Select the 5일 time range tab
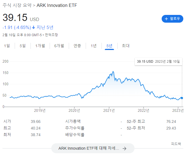 pyautogui.click(x=23, y=46)
